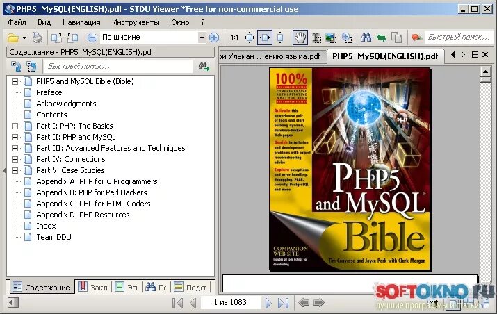Rotate page clockwise toolbar icon
This screenshot has width=497, height=314.
pyautogui.click(x=57, y=38)
